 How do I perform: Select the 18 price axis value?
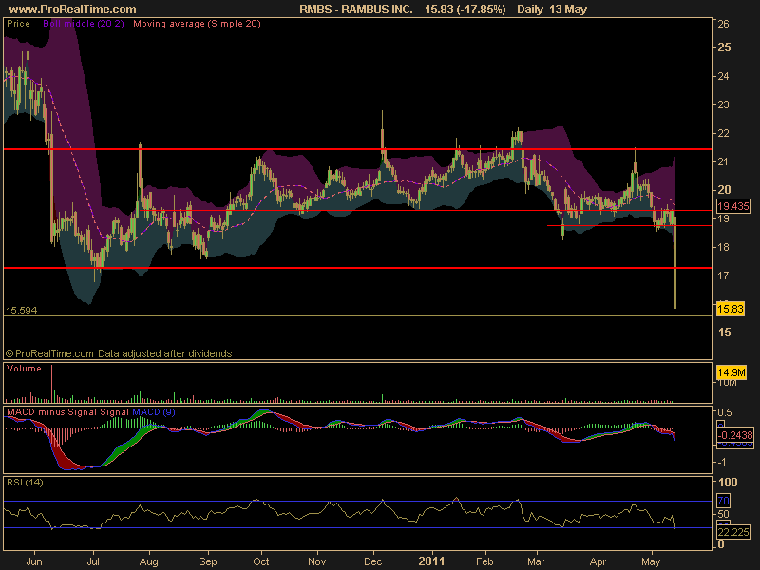coord(723,247)
